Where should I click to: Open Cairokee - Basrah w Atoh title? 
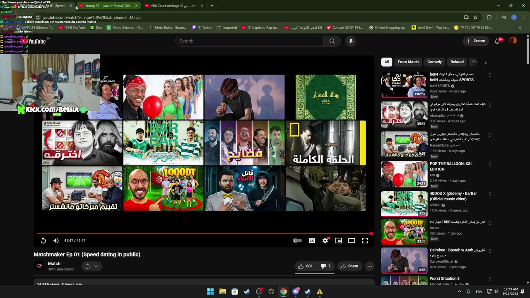[457, 252]
